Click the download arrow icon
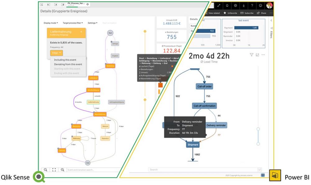The width and height of the screenshot is (311, 185). (244, 6)
